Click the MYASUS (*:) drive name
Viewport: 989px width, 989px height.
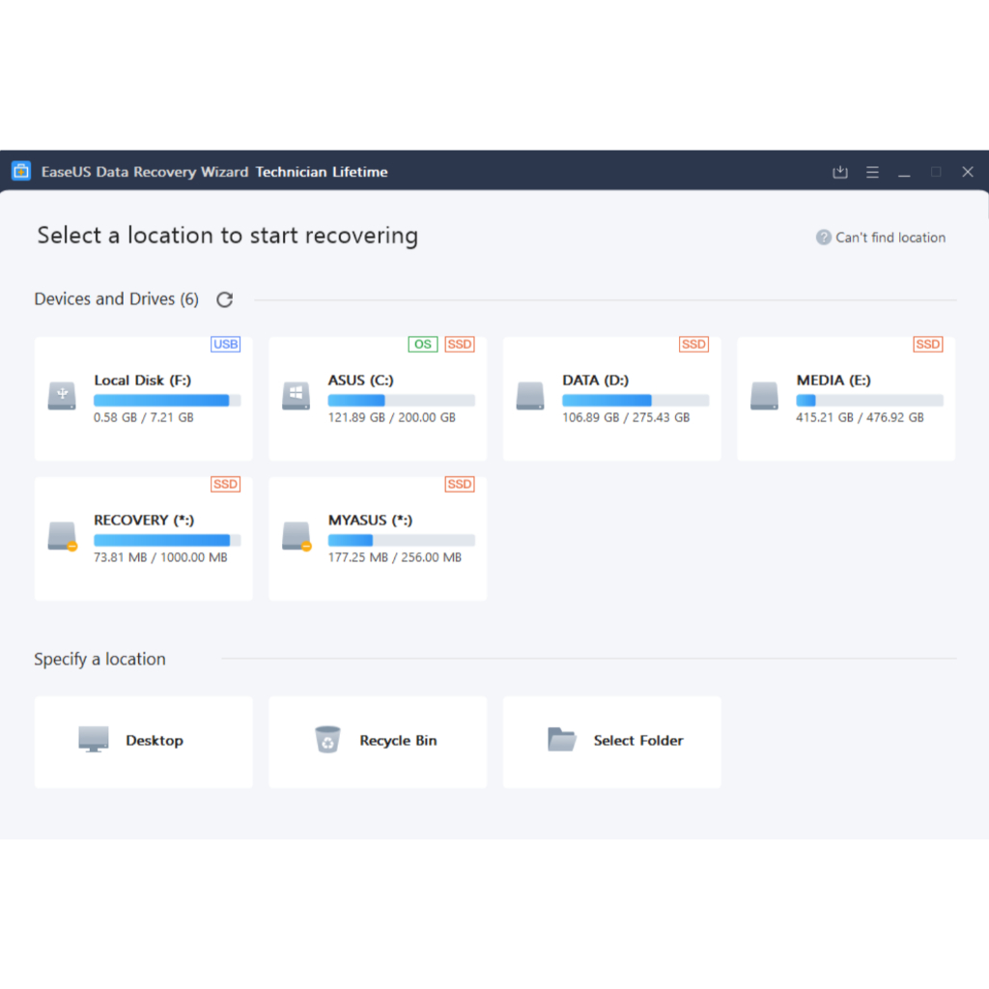370,521
